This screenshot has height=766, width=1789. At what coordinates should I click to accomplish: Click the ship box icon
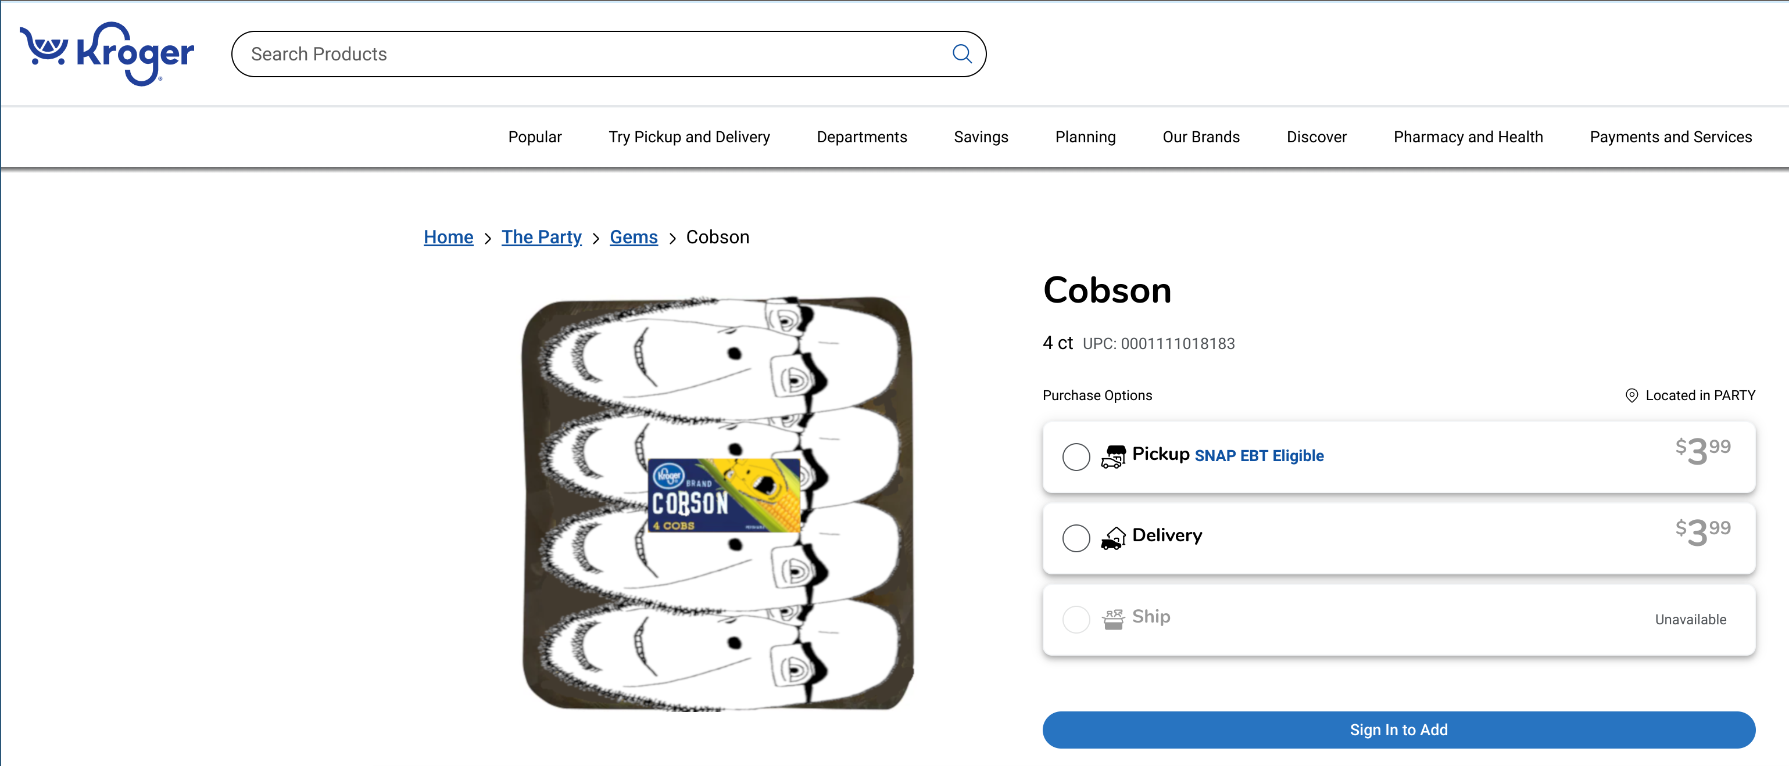point(1112,619)
